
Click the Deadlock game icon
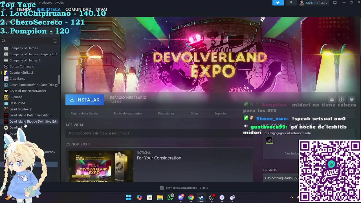click(x=6, y=128)
